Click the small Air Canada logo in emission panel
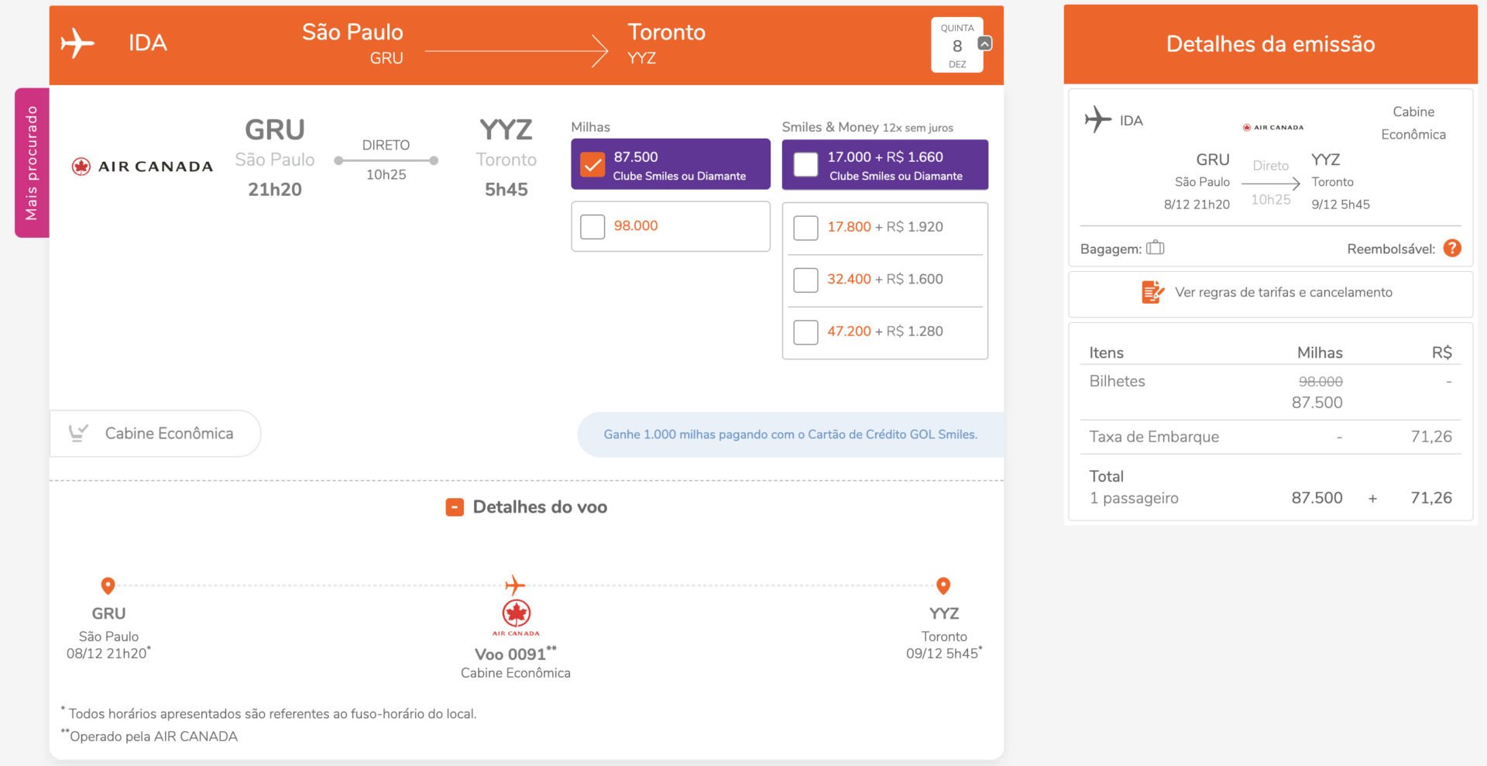1487x766 pixels. (1273, 127)
